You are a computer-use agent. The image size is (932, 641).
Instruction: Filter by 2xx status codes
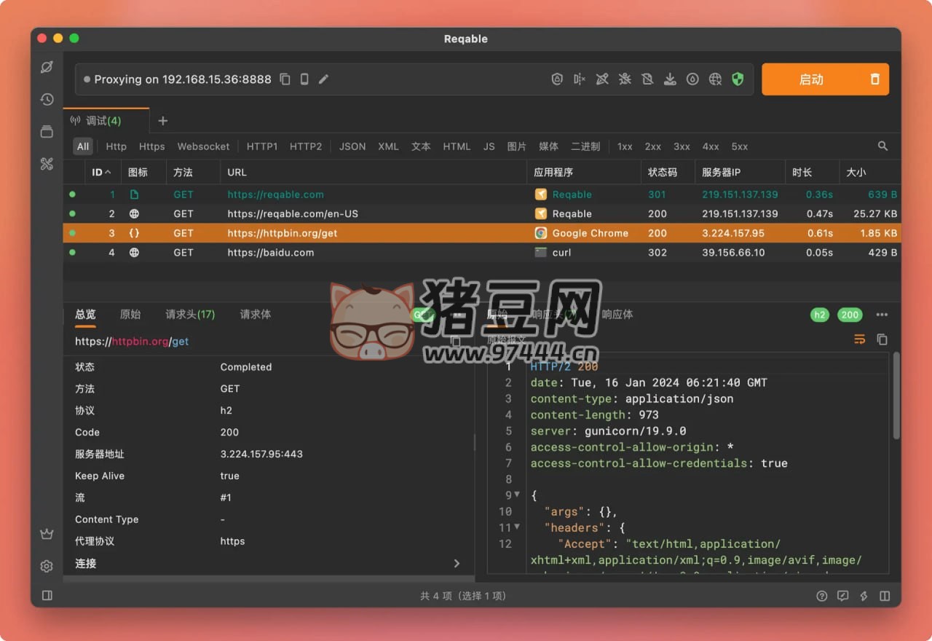(653, 146)
